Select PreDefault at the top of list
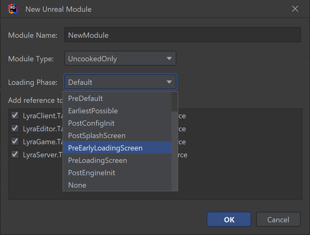This screenshot has height=235, width=310. click(85, 98)
